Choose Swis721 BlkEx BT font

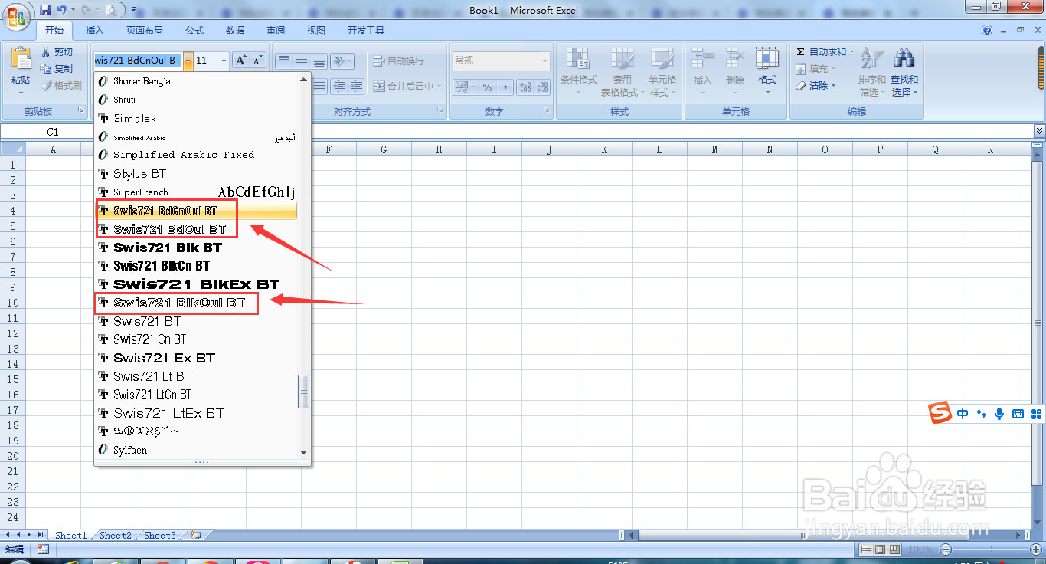(x=196, y=284)
